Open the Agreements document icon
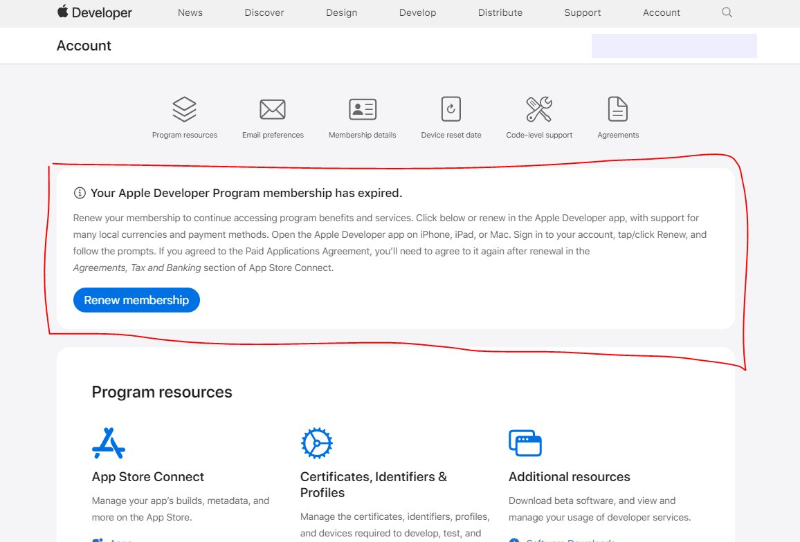Viewport: 800px width, 542px height. point(618,109)
